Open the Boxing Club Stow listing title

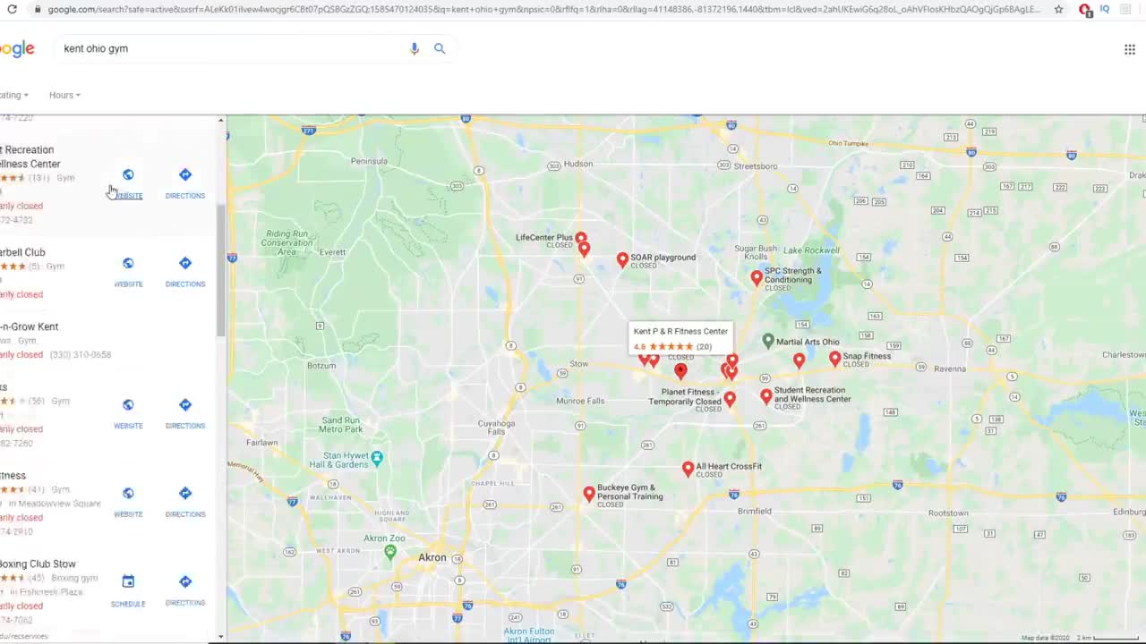click(38, 563)
